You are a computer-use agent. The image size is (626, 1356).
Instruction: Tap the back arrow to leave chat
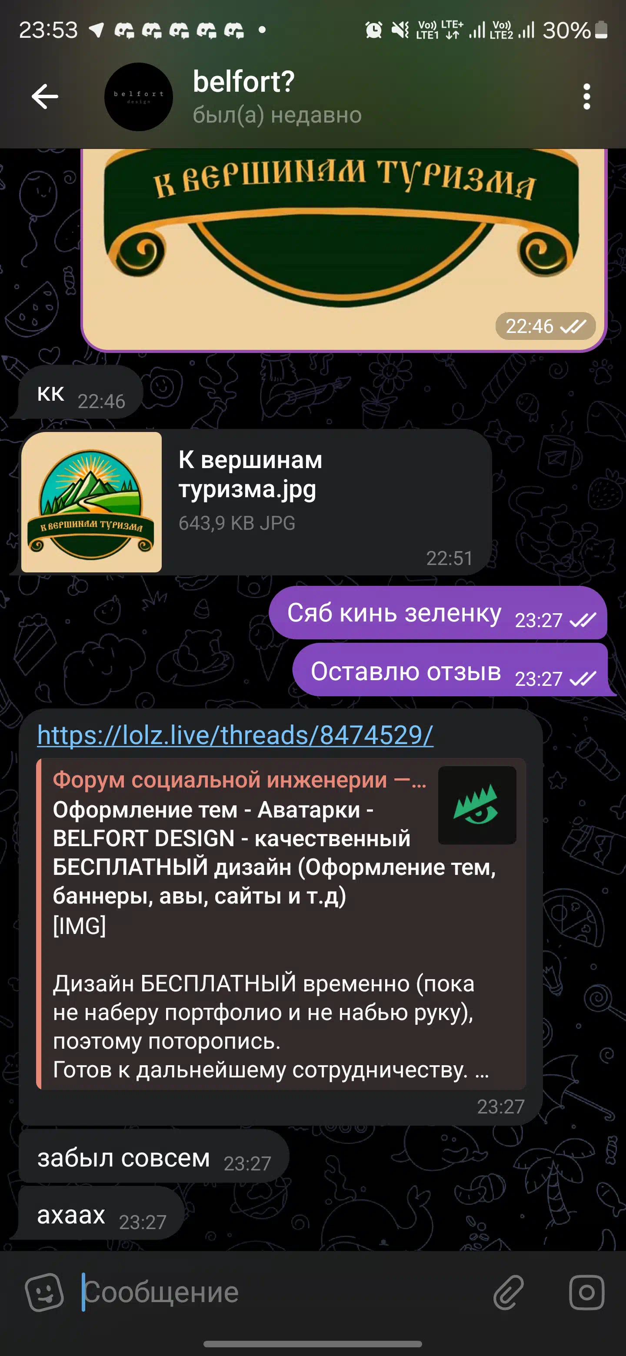point(45,97)
